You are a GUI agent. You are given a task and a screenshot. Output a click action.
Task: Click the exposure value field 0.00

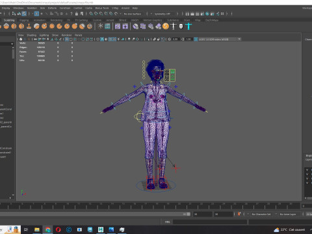coord(175,39)
